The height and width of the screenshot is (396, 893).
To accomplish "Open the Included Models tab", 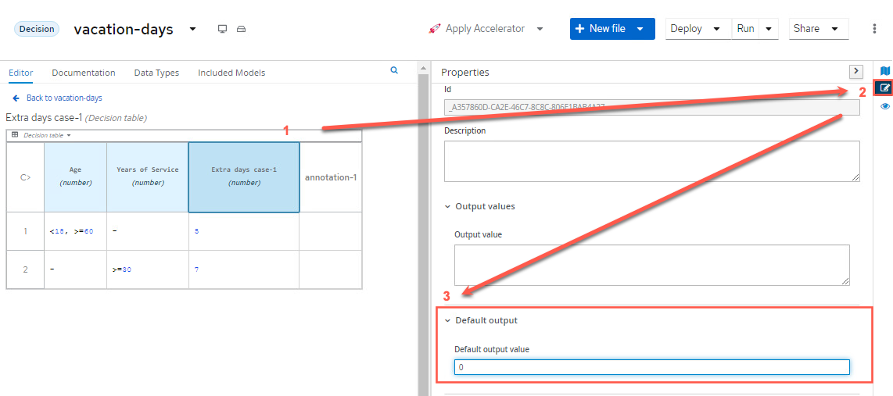I will (x=231, y=73).
